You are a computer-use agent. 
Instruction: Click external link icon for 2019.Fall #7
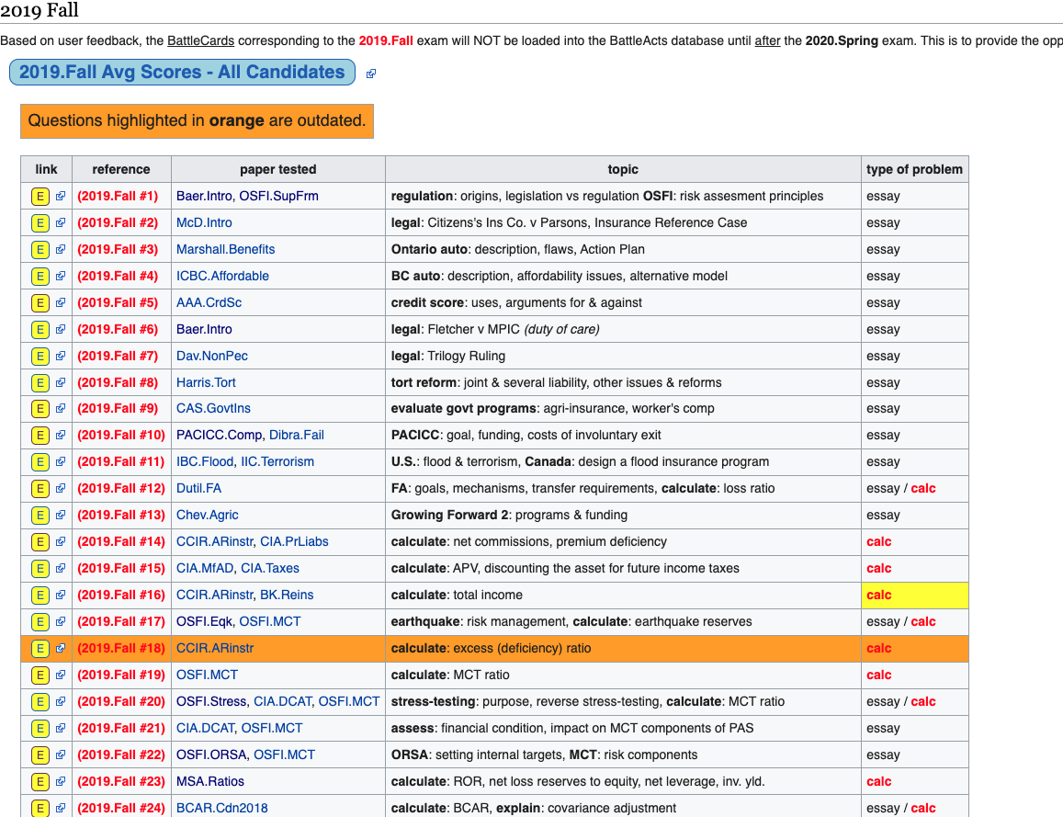(61, 356)
